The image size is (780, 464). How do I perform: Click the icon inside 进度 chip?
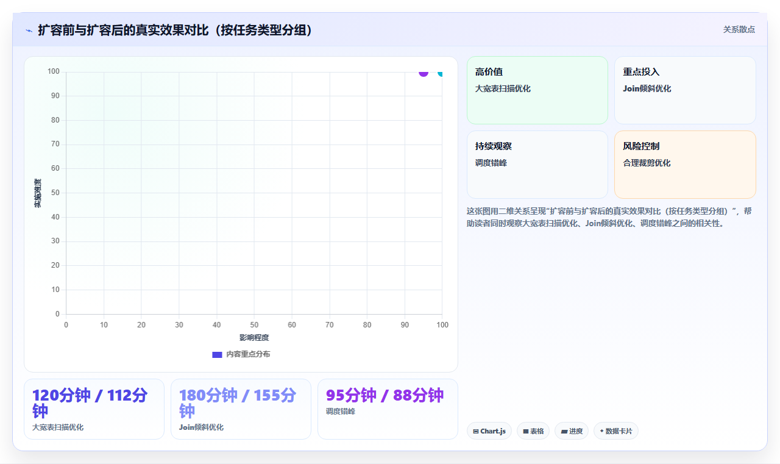click(x=564, y=432)
